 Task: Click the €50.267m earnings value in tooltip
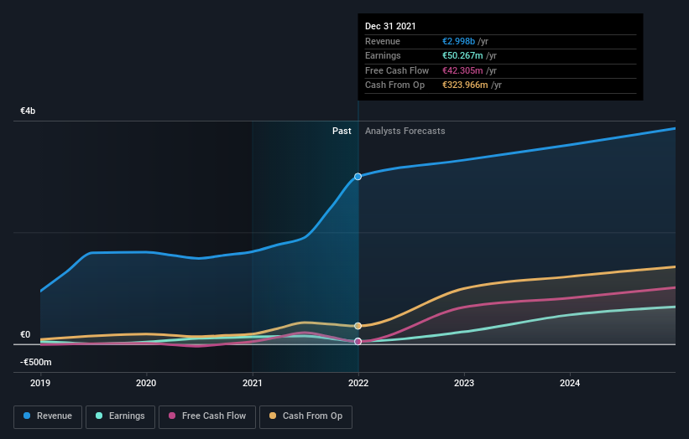pyautogui.click(x=462, y=55)
